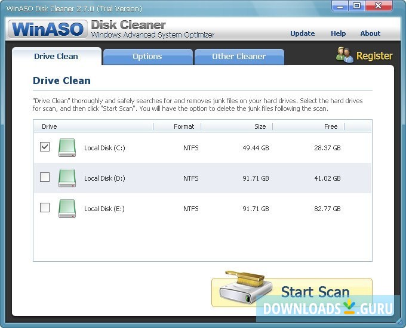Click the Local Disk (C:) drive icon
The height and width of the screenshot is (328, 406).
coord(67,148)
